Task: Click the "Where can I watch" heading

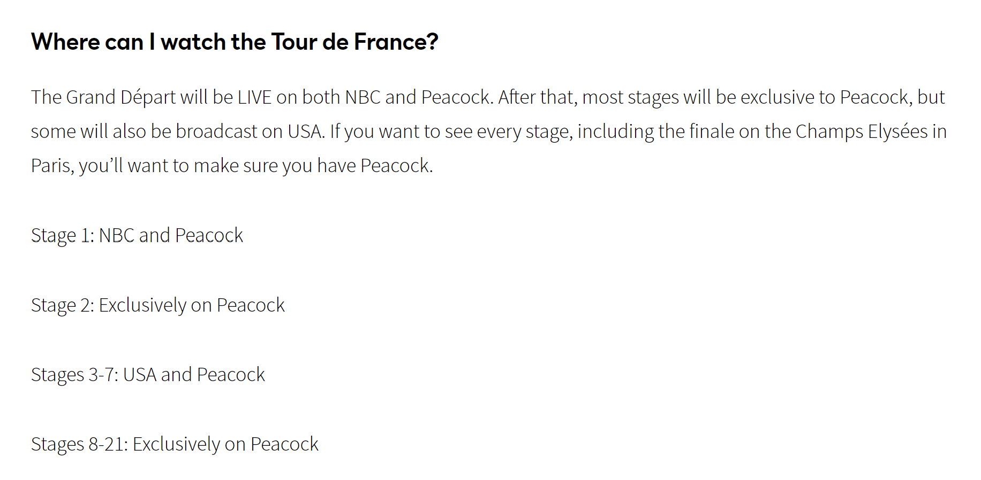Action: tap(235, 42)
